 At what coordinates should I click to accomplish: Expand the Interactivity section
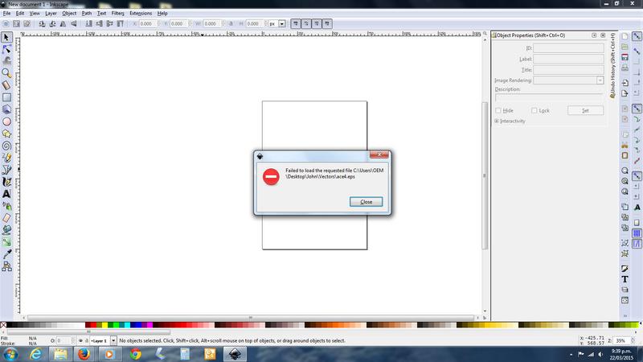497,121
